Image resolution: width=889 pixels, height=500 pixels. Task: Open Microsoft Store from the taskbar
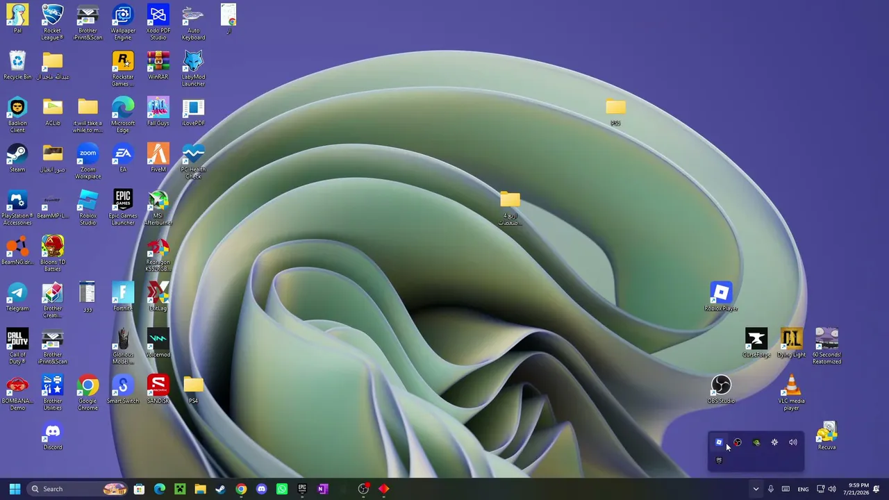point(139,489)
